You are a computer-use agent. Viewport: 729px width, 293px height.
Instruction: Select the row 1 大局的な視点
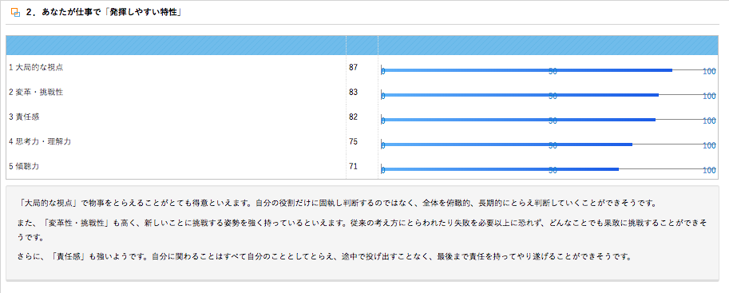(363, 67)
